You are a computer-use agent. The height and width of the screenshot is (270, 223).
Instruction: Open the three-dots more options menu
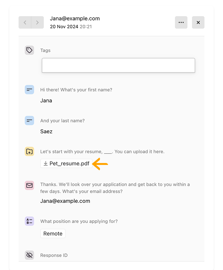pyautogui.click(x=181, y=22)
